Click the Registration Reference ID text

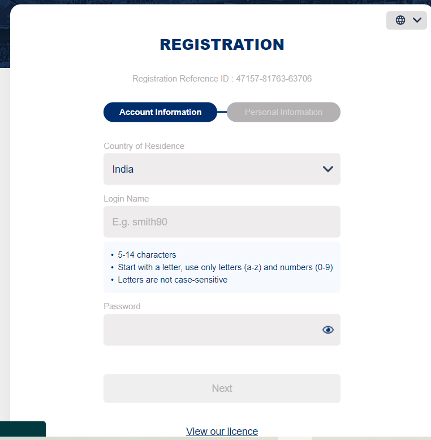pos(222,79)
